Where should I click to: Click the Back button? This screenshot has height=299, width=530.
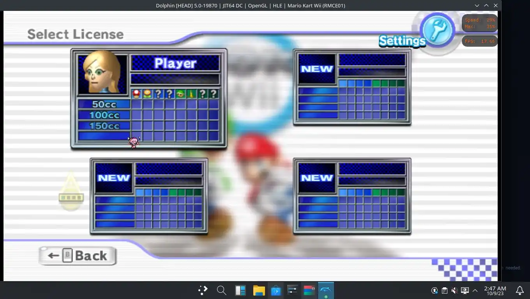coord(78,256)
